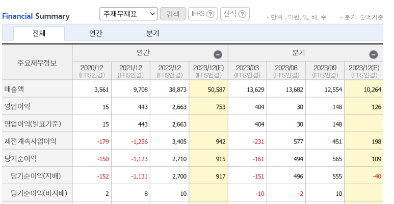Click the Financial Summary heading
The height and width of the screenshot is (204, 394).
pyautogui.click(x=36, y=16)
